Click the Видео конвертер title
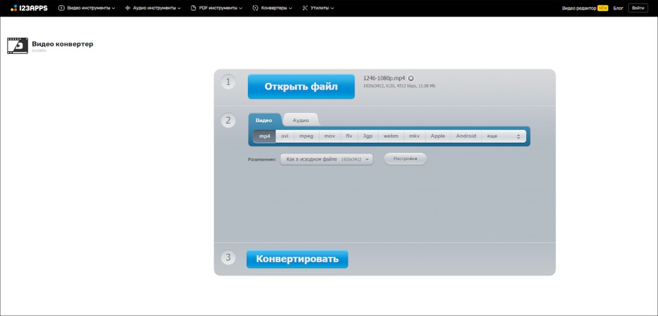Viewport: 658px width, 316px height. (x=62, y=44)
